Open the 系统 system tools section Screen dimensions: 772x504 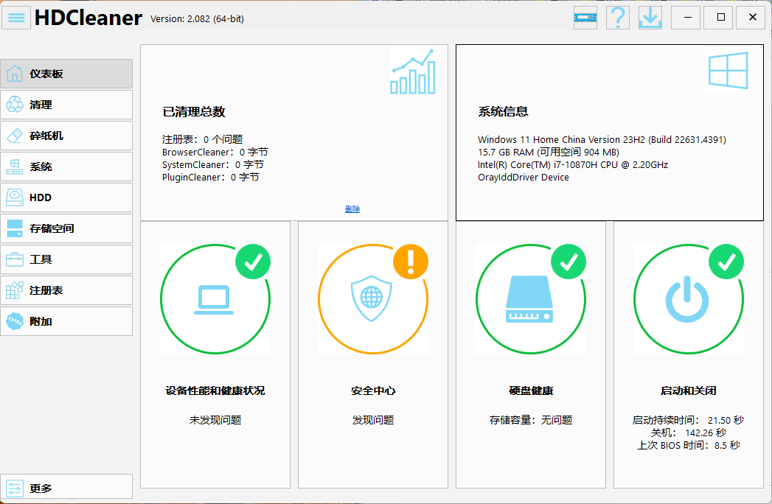66,167
